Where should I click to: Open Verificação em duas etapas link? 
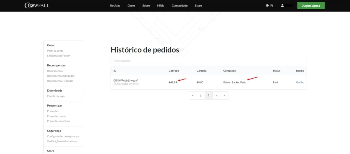tap(62, 141)
